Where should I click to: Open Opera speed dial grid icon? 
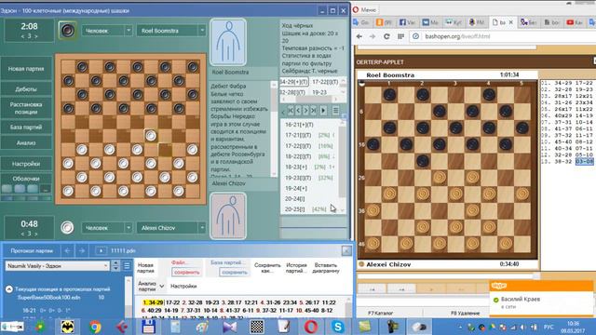point(401,36)
